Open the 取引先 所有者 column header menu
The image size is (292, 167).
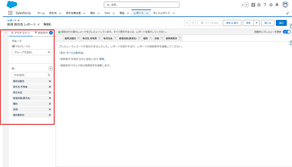(100, 38)
